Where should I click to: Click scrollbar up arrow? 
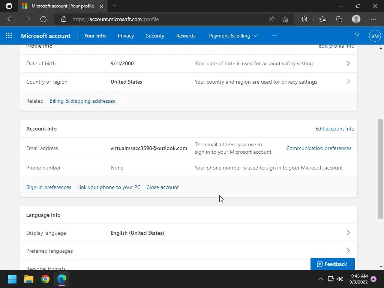pyautogui.click(x=381, y=48)
